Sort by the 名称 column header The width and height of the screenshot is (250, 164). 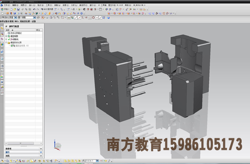click(x=20, y=30)
